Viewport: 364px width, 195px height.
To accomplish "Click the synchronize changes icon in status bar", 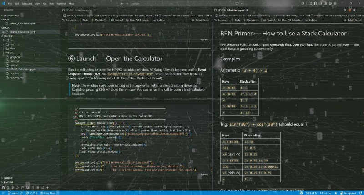I will point(21,193).
